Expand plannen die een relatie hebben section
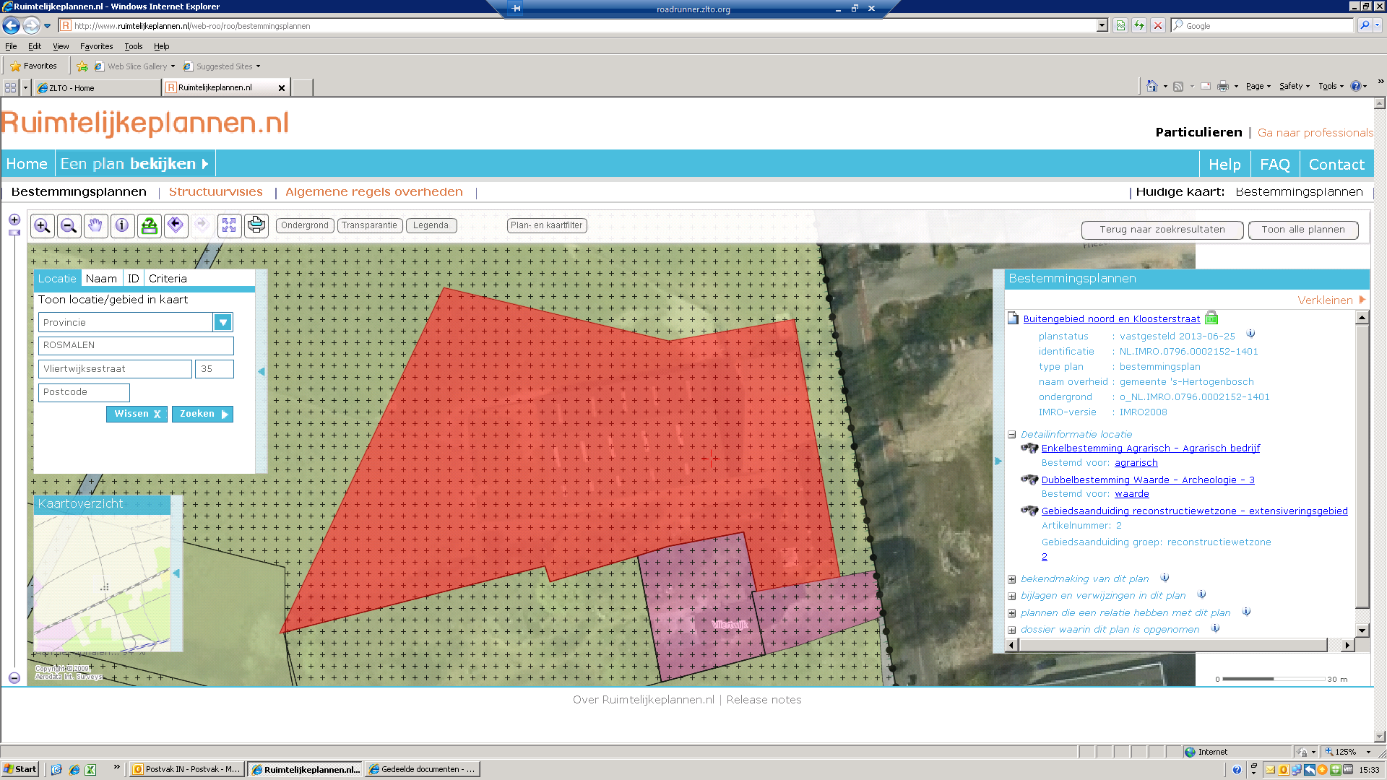The height and width of the screenshot is (780, 1387). (x=1012, y=613)
